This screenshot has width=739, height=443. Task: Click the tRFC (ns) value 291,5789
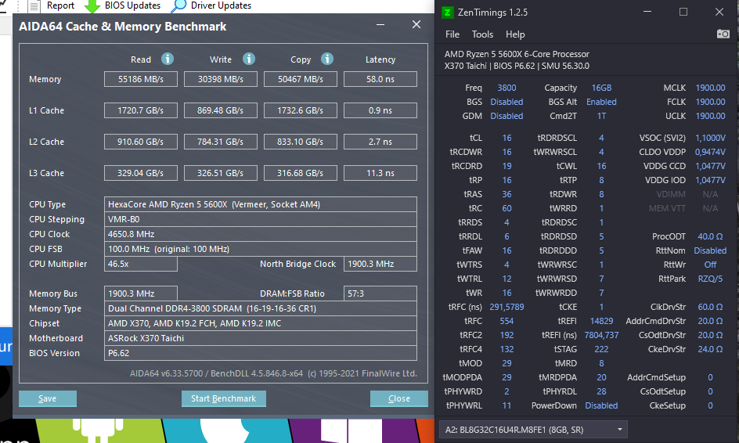[x=506, y=307]
